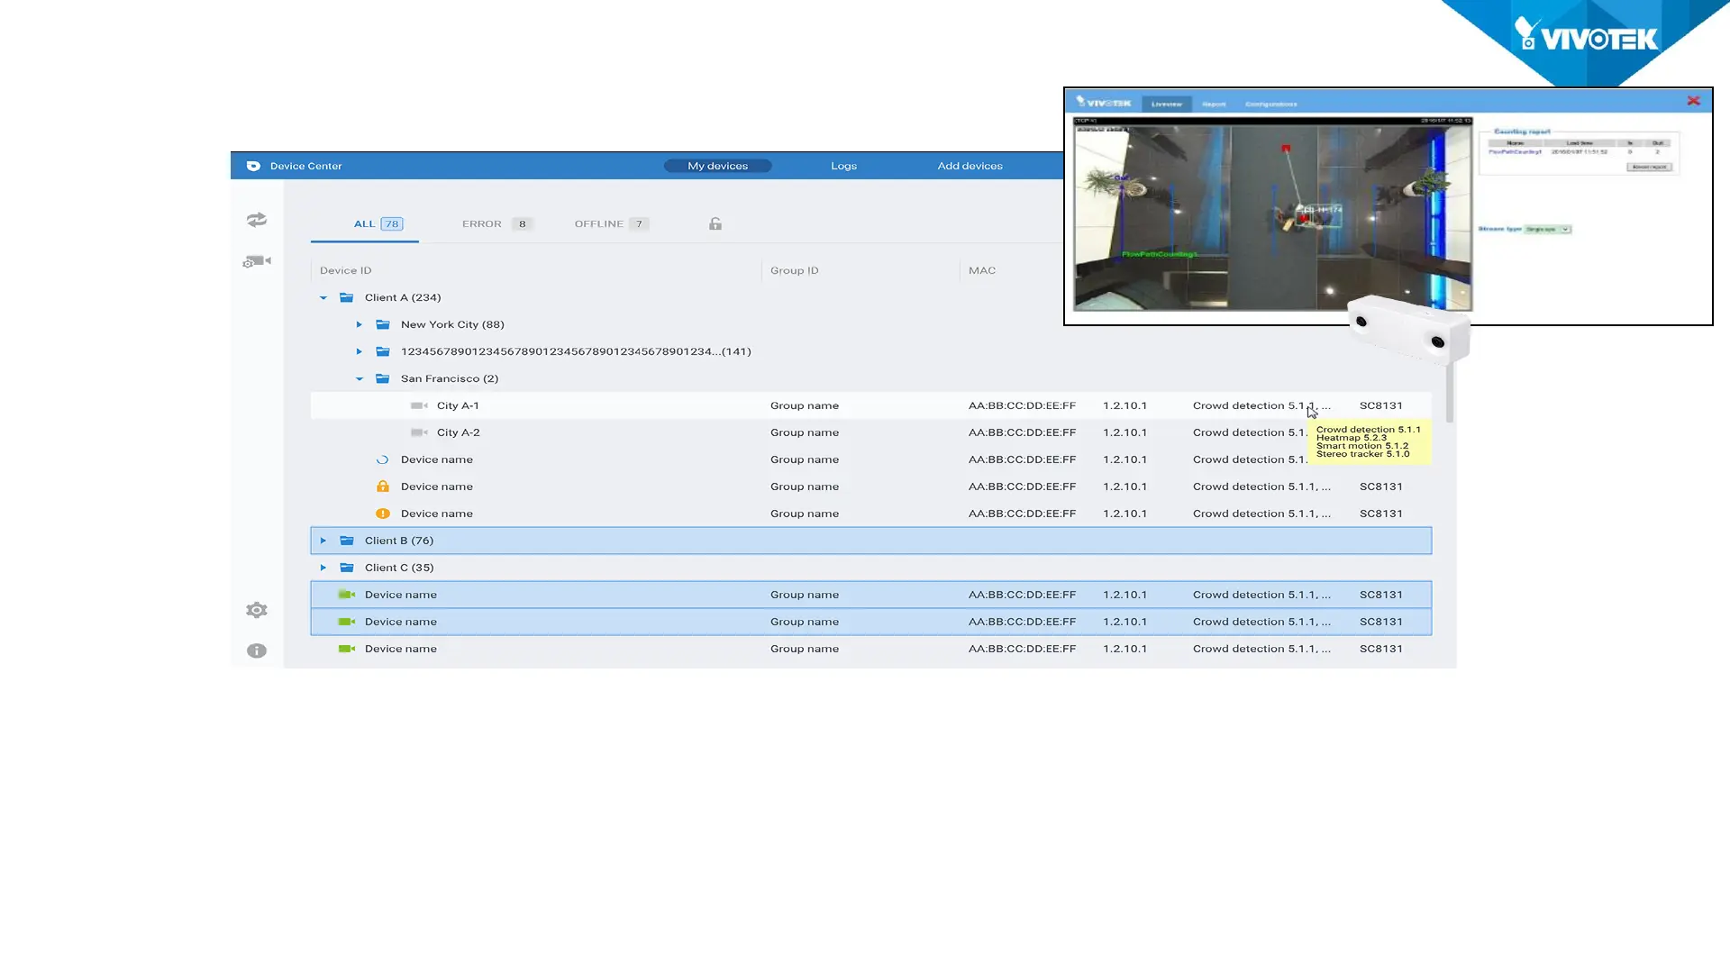Expand the New York City (88) folder
This screenshot has height=973, width=1730.
(360, 324)
